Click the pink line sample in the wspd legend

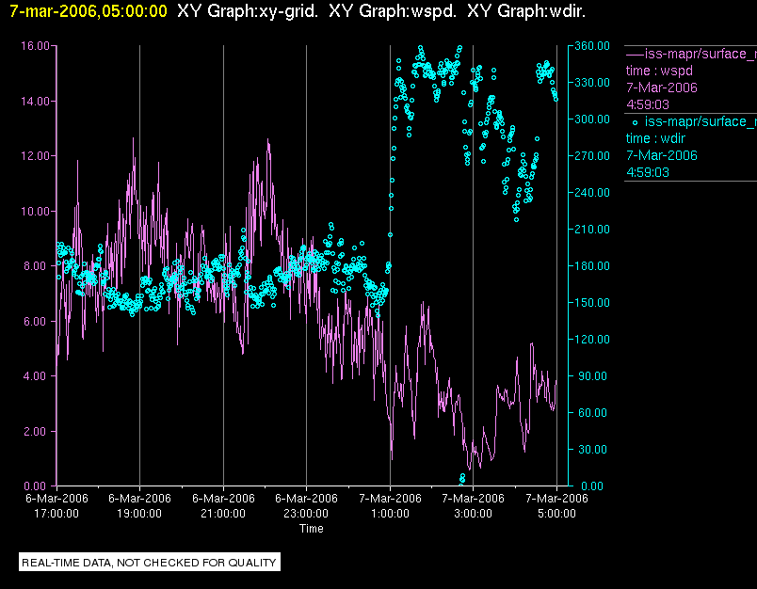(635, 55)
